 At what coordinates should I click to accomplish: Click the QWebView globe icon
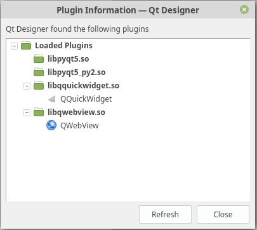coord(51,125)
